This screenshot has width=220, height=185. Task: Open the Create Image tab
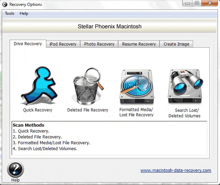(x=176, y=44)
